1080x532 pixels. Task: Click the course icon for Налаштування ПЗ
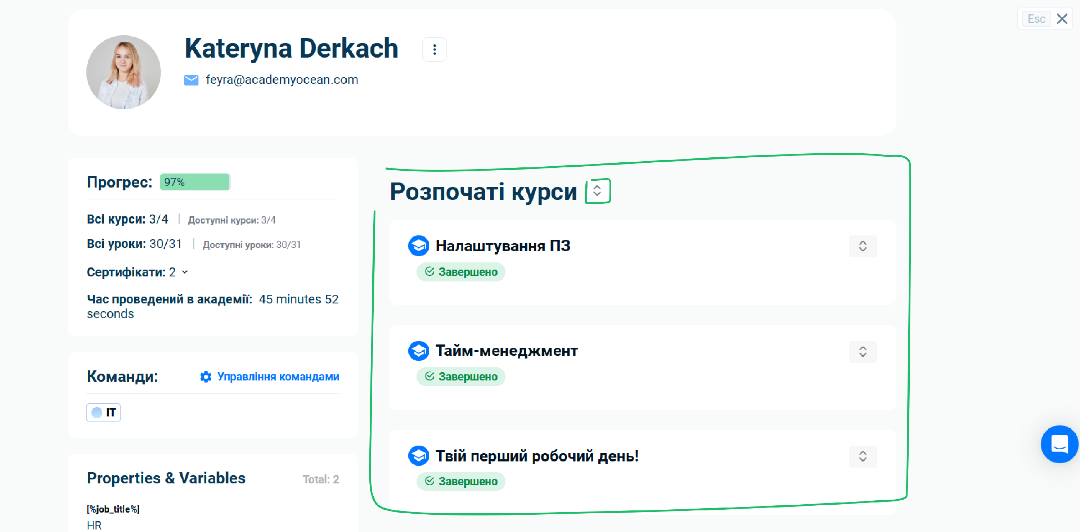click(418, 246)
